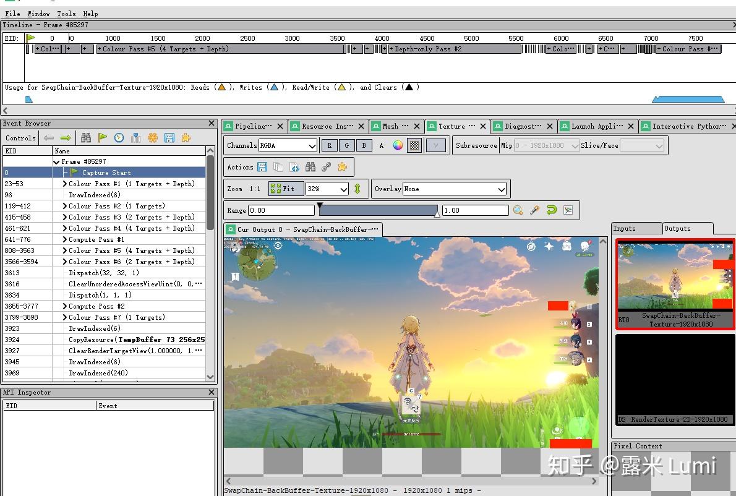Reset the range with the red undo arrow
Viewport: 736px width, 496px height.
551,210
